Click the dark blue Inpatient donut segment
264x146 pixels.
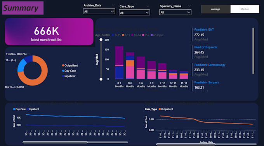pos(28,59)
